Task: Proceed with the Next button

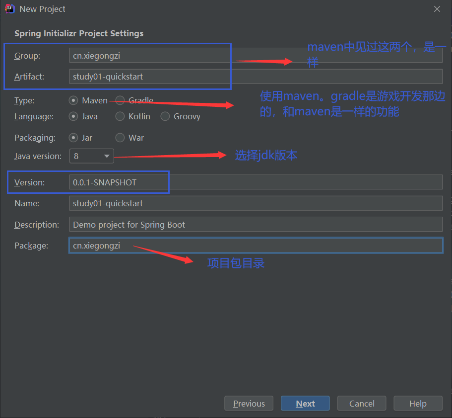Action: coord(305,404)
